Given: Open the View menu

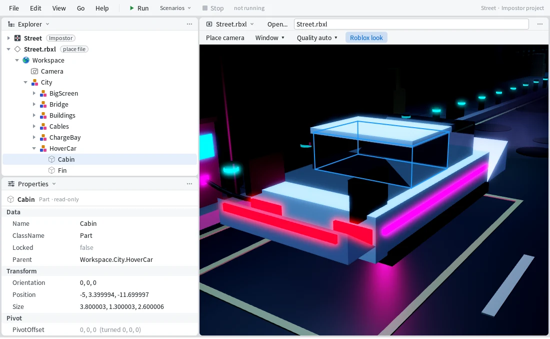Looking at the screenshot, I should [x=59, y=8].
